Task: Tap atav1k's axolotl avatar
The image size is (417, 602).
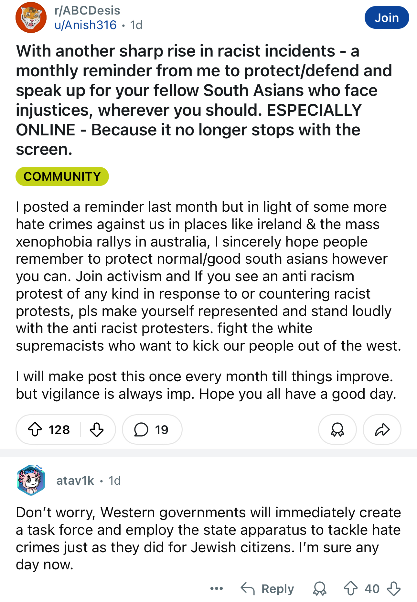Action: point(31,480)
